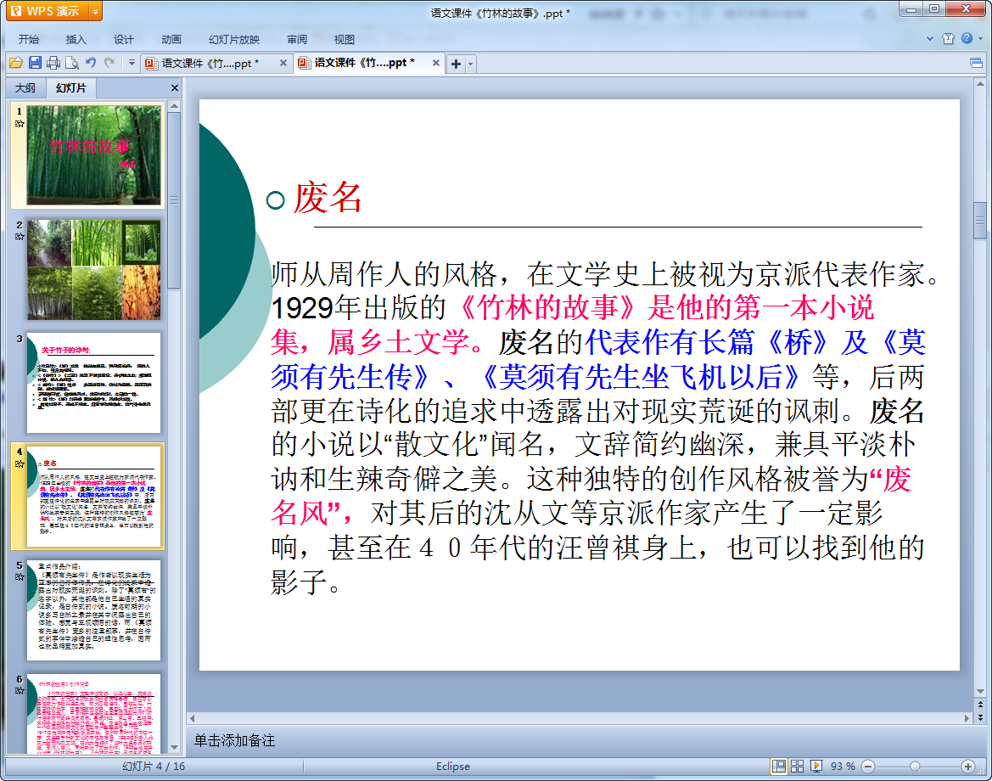Collapse ribbon with chevron arrow
Image resolution: width=992 pixels, height=781 pixels.
pyautogui.click(x=930, y=38)
